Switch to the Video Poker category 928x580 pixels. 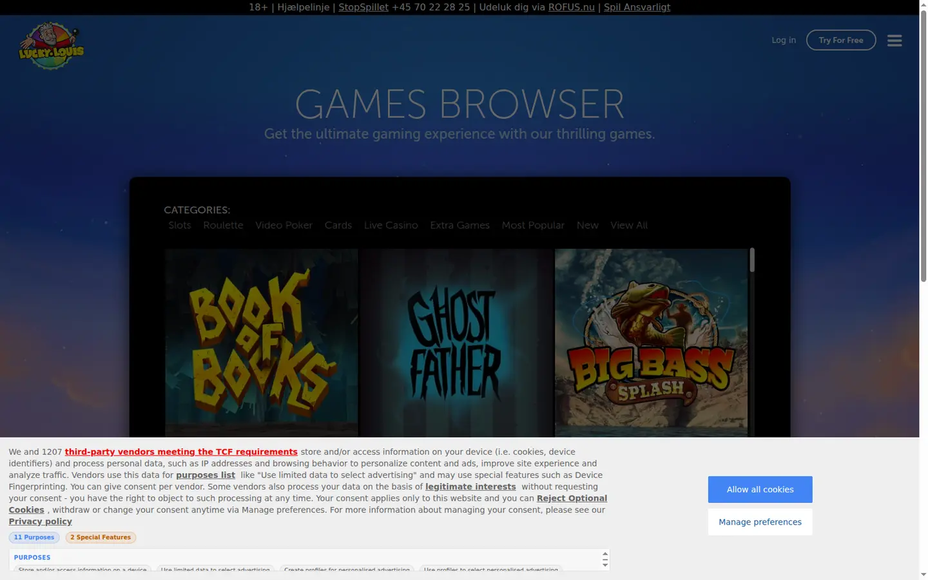click(284, 226)
